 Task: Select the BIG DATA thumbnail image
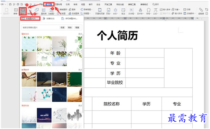coord(44,115)
